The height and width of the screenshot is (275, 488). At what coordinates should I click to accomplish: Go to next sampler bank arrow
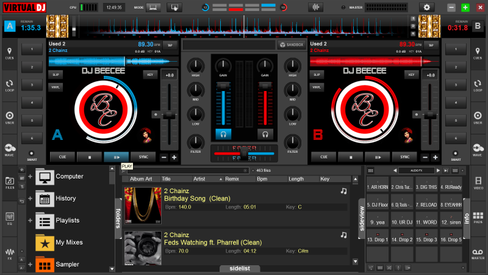tap(438, 170)
